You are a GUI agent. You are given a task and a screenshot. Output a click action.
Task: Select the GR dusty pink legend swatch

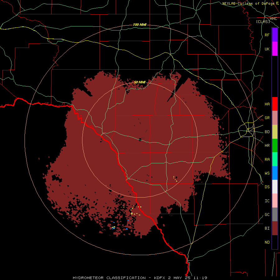[275, 118]
